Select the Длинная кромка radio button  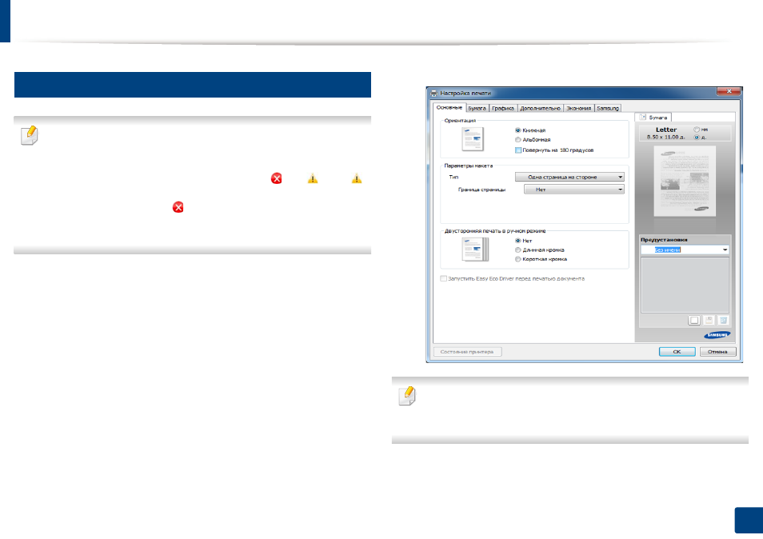(518, 250)
